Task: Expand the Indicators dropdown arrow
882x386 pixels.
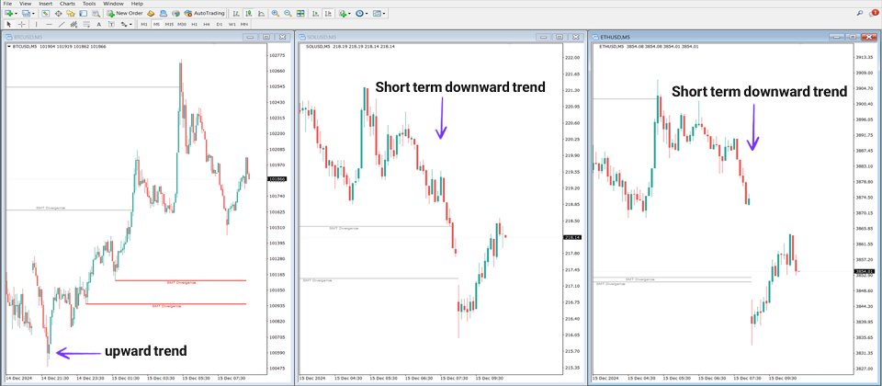Action: click(x=349, y=13)
